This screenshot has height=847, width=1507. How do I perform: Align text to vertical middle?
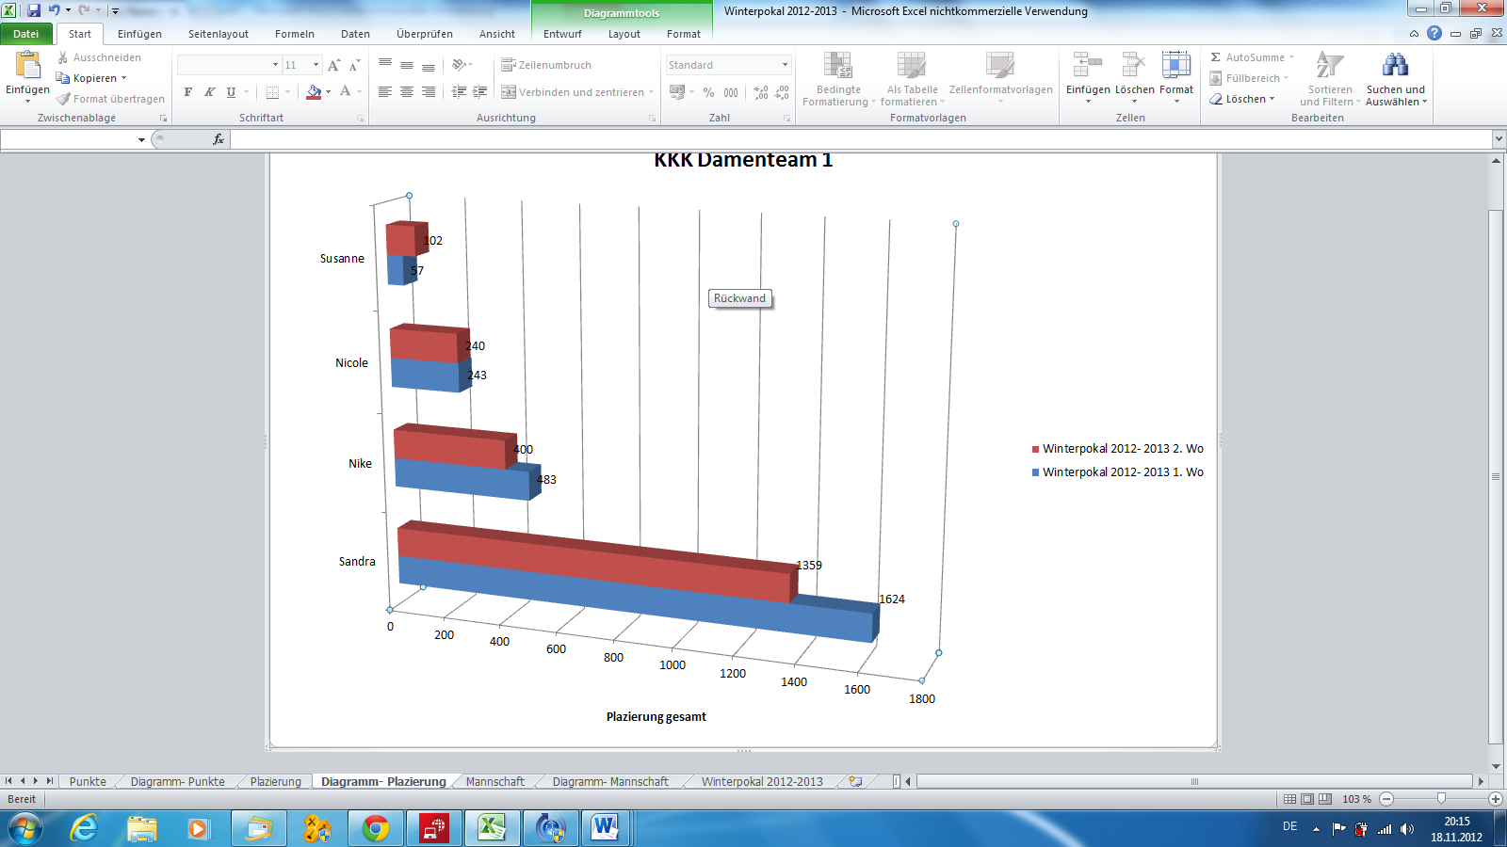[x=407, y=65]
